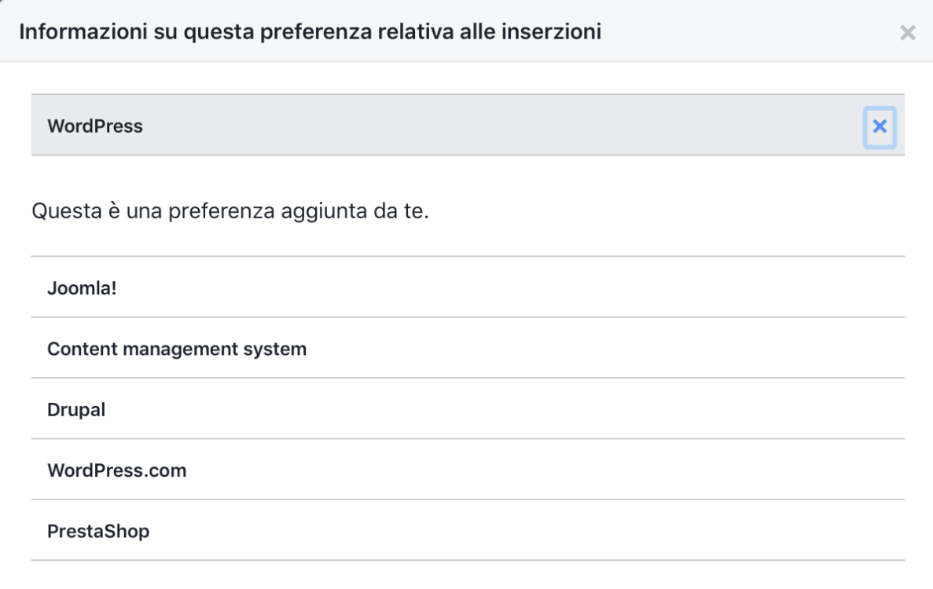The image size is (933, 589).
Task: Choose Drupal from the related topics list
Action: 75,409
